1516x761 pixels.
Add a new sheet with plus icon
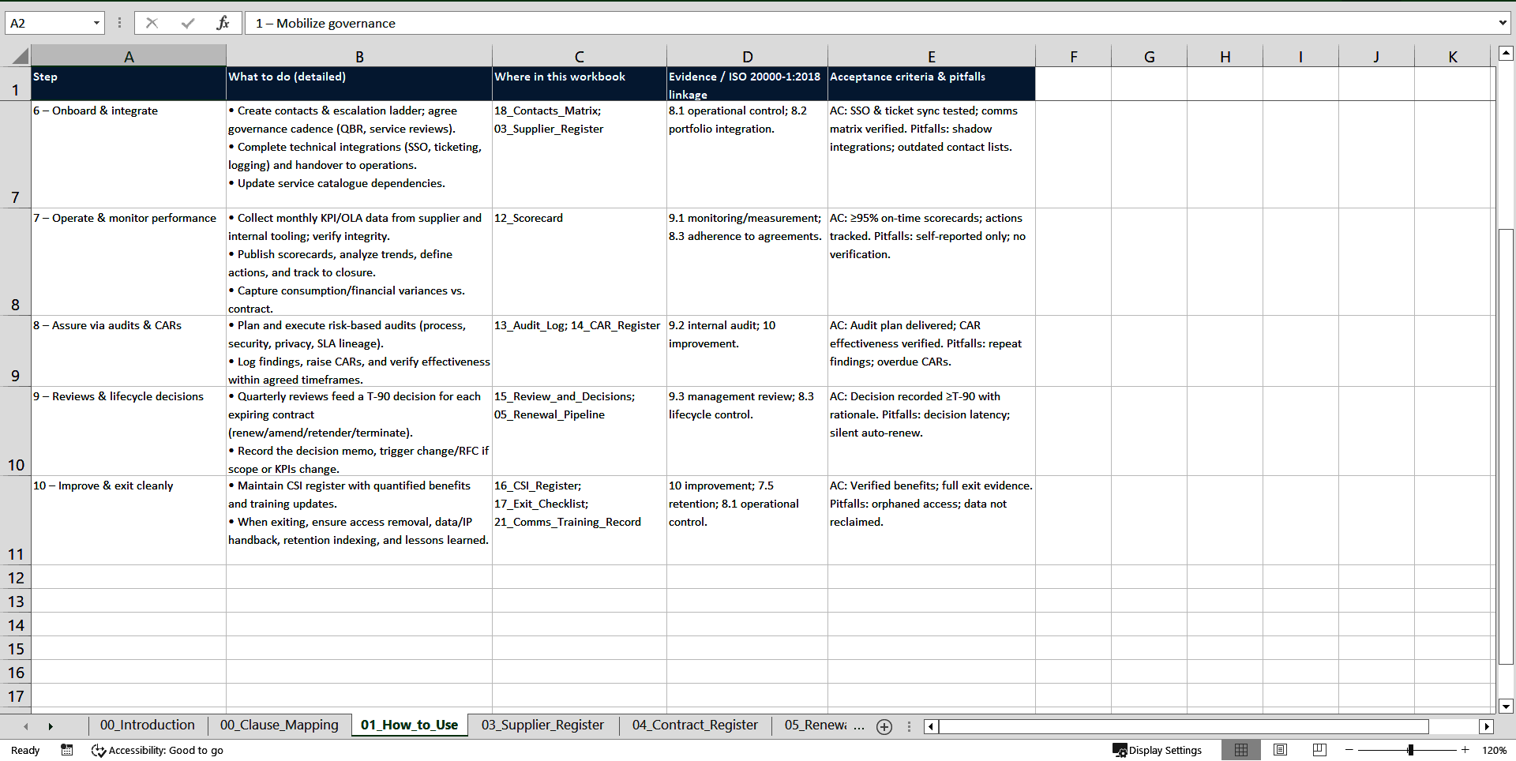click(x=884, y=726)
